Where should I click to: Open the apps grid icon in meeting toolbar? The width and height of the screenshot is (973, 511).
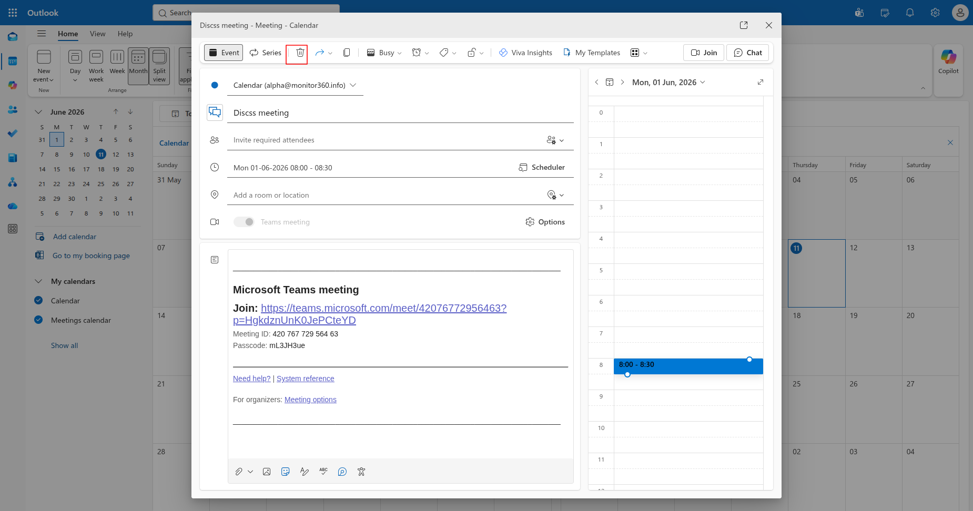635,53
